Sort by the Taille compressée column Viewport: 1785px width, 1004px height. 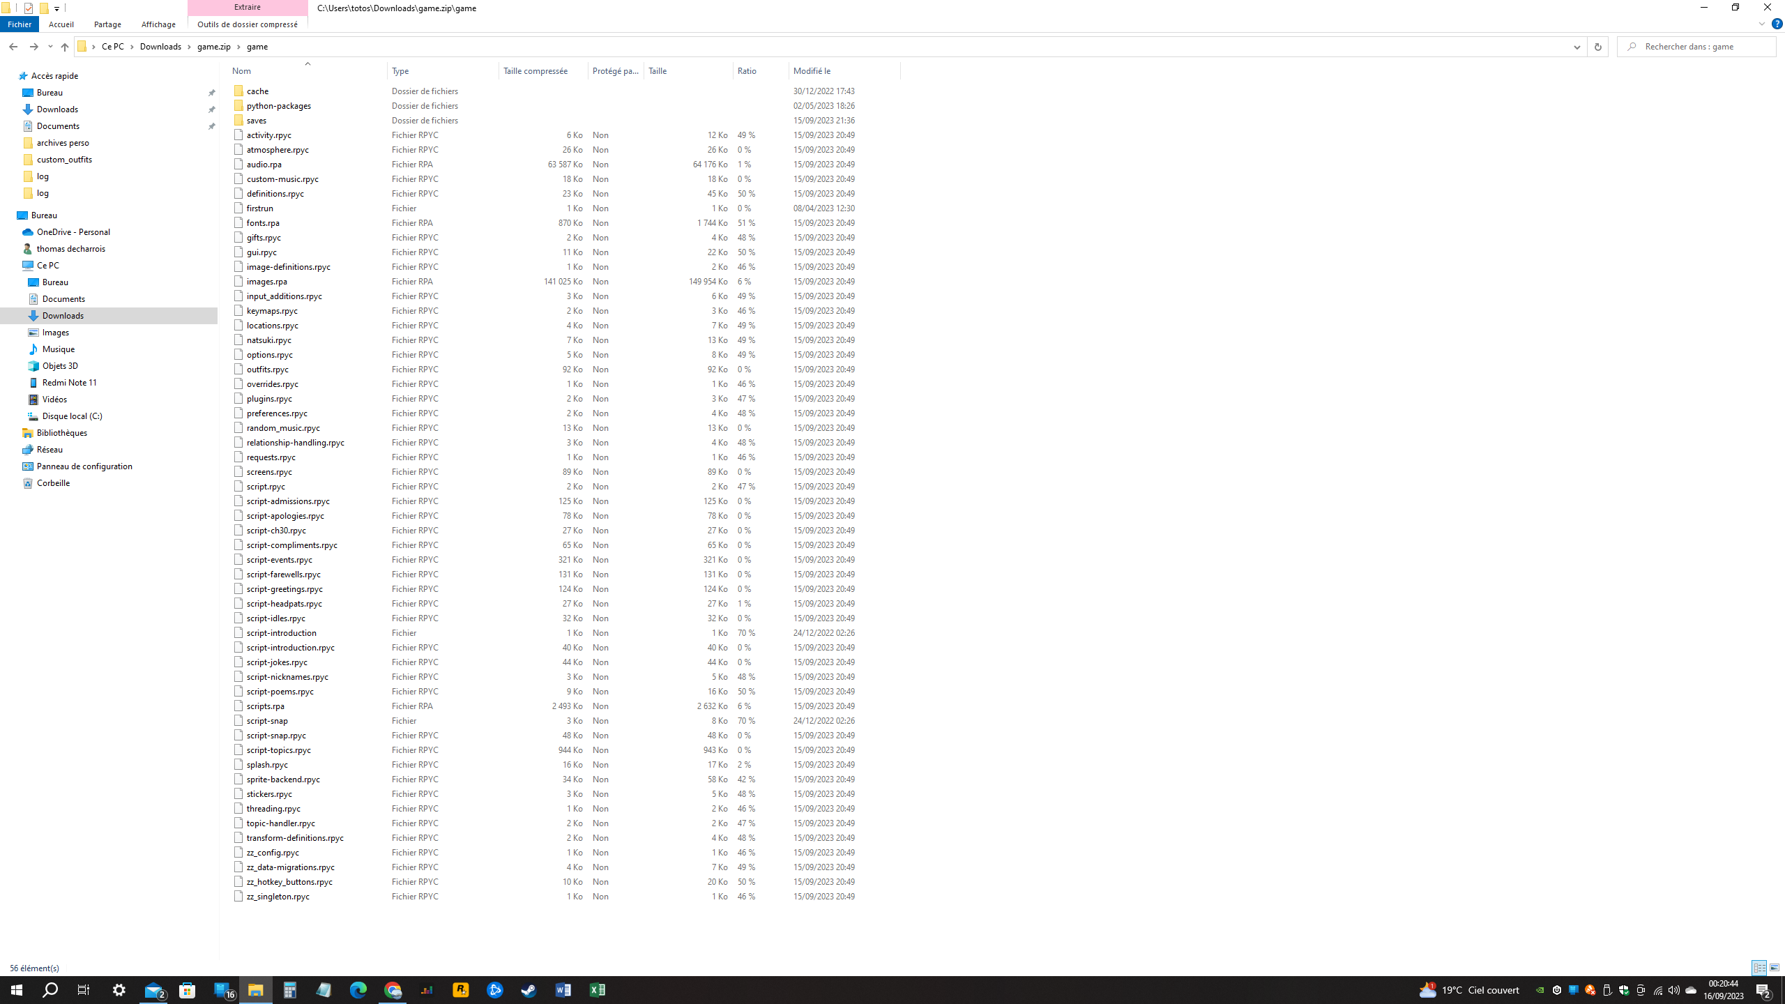tap(535, 71)
